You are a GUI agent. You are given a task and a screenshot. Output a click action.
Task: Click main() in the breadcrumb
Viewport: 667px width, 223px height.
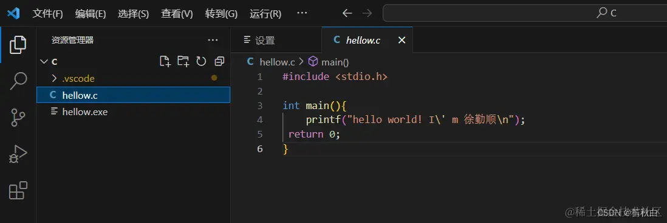[335, 62]
